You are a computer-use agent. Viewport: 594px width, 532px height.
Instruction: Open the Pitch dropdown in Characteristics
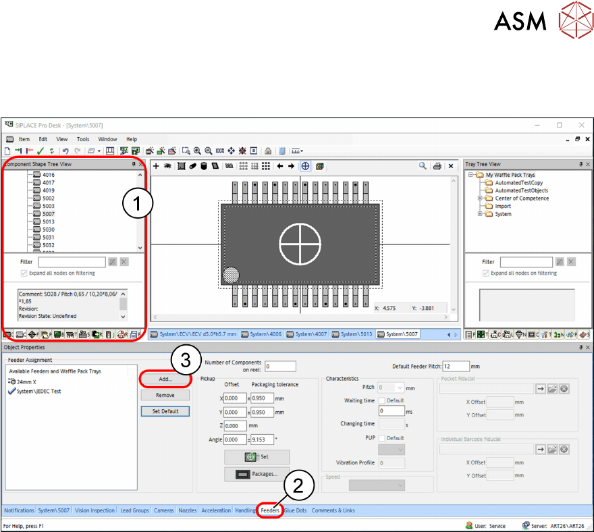click(400, 388)
